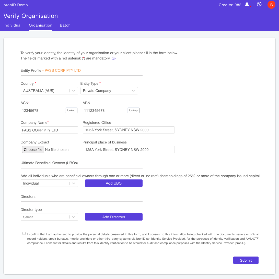
Task: Click the 'No file chosen' text
Action: click(x=57, y=150)
